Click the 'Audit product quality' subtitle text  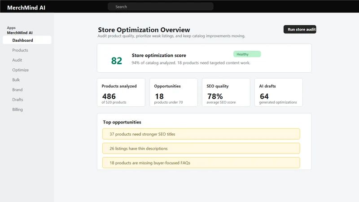click(171, 36)
